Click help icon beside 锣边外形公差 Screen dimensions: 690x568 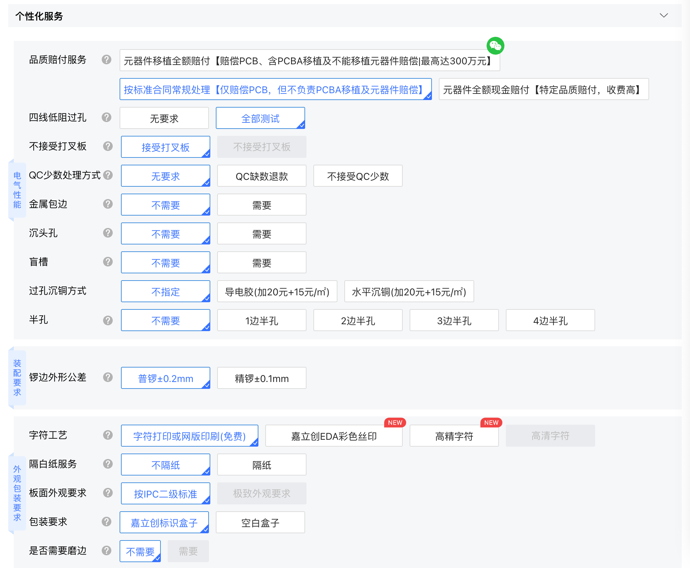[108, 378]
